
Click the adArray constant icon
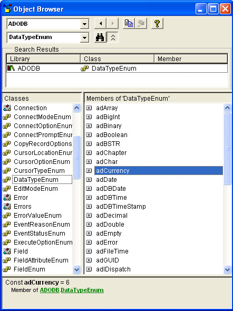click(89, 108)
